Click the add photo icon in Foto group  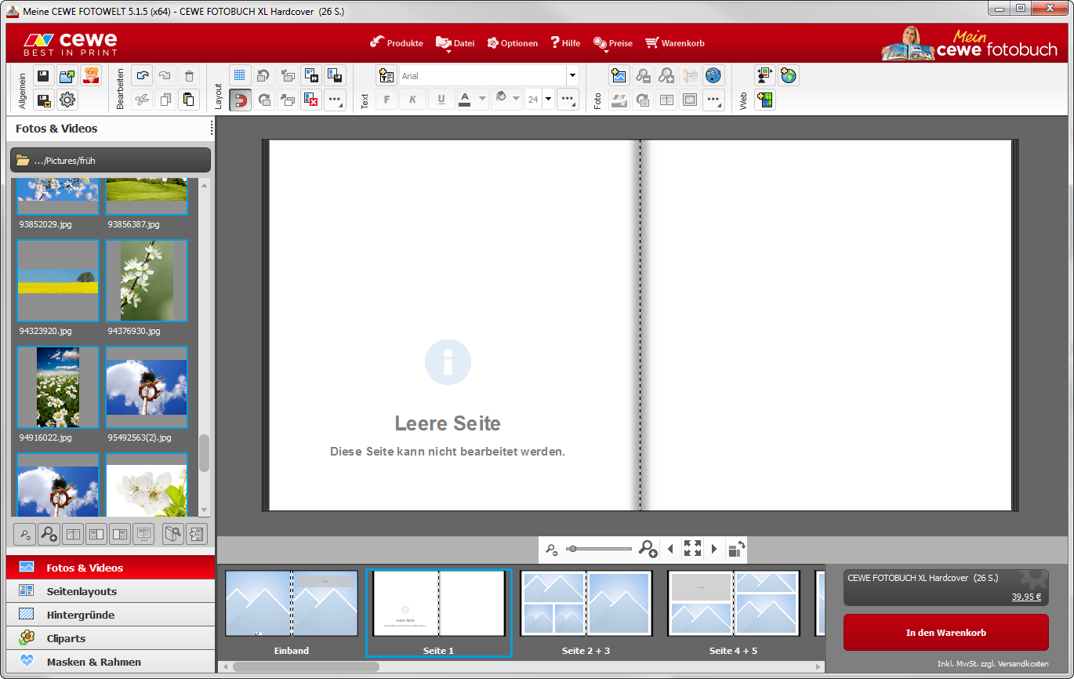tap(619, 76)
